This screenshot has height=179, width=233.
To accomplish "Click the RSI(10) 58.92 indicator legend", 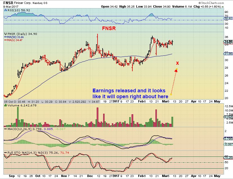I will pyautogui.click(x=19, y=10).
